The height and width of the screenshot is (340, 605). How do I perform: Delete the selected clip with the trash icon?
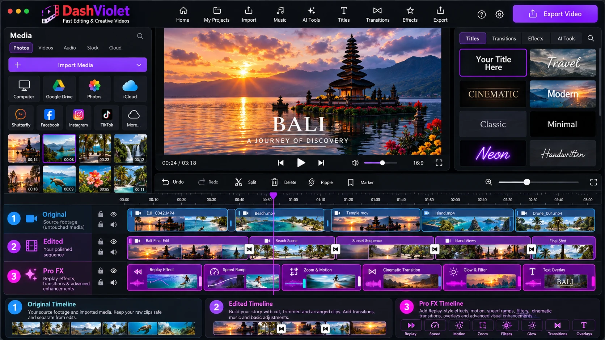coord(284,182)
